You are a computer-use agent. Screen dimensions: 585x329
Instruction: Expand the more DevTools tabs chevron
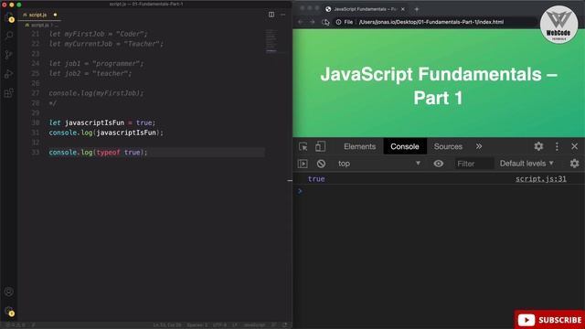click(479, 146)
